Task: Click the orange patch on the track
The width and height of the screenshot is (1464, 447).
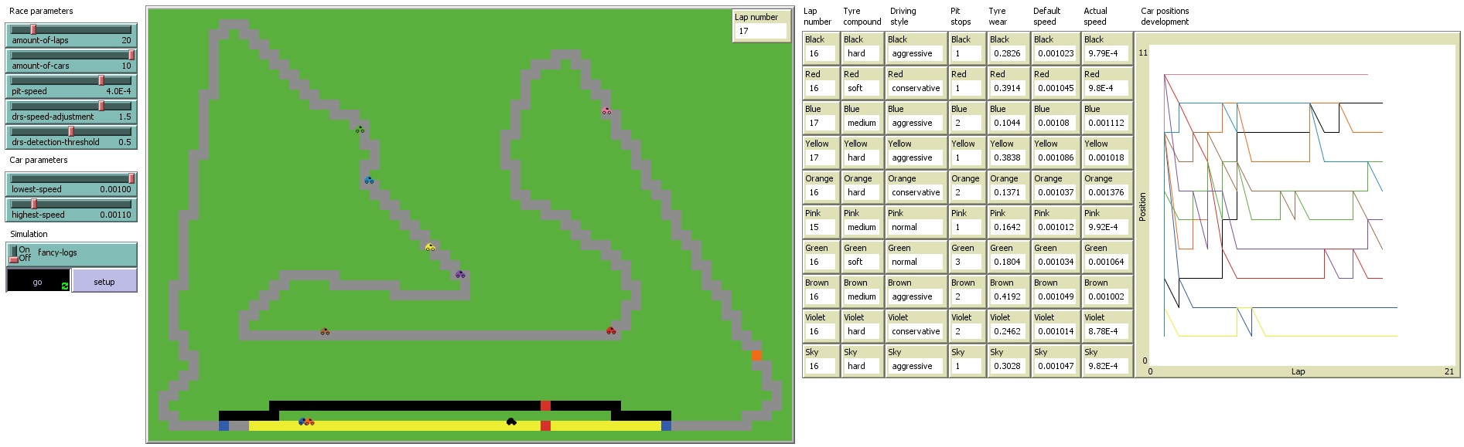Action: (756, 356)
